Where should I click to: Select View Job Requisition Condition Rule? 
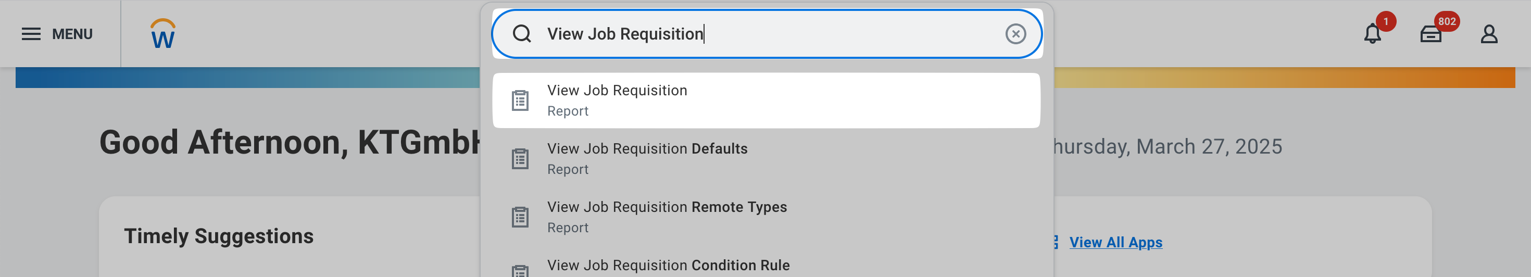click(x=668, y=265)
